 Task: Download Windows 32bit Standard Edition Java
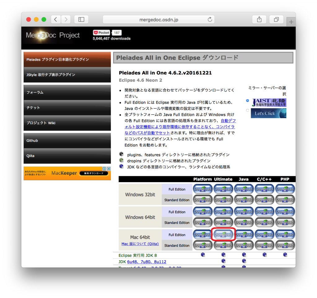coord(244,200)
